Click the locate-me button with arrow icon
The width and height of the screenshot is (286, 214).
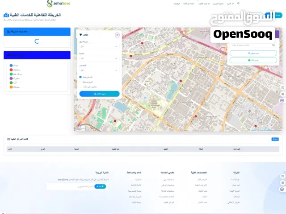coord(253,53)
